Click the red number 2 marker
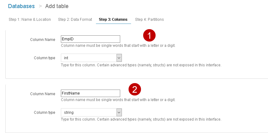Screen dimensions: 268x133 135,90
